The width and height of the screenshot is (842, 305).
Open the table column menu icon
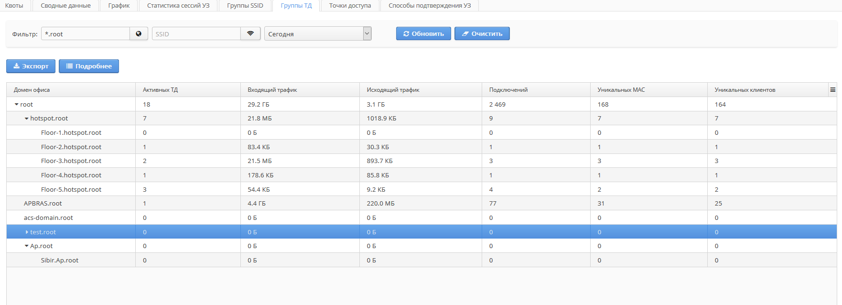point(833,90)
